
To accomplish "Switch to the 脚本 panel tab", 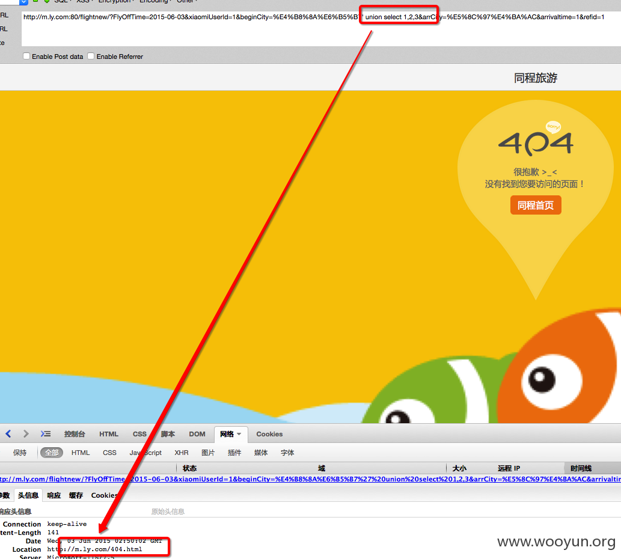I will (168, 435).
